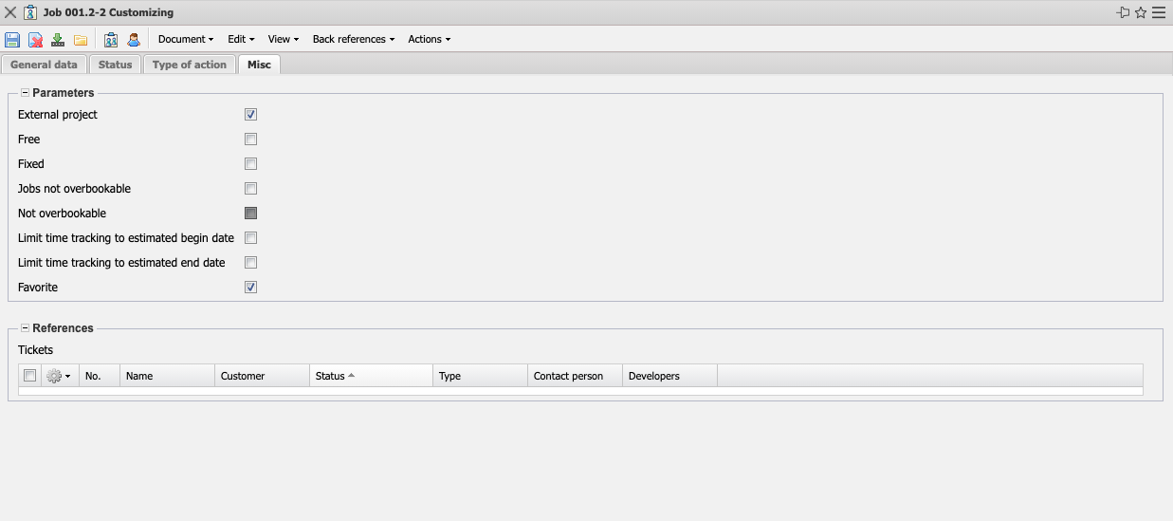Switch to the General data tab
Viewport: 1173px width, 521px height.
click(x=44, y=65)
